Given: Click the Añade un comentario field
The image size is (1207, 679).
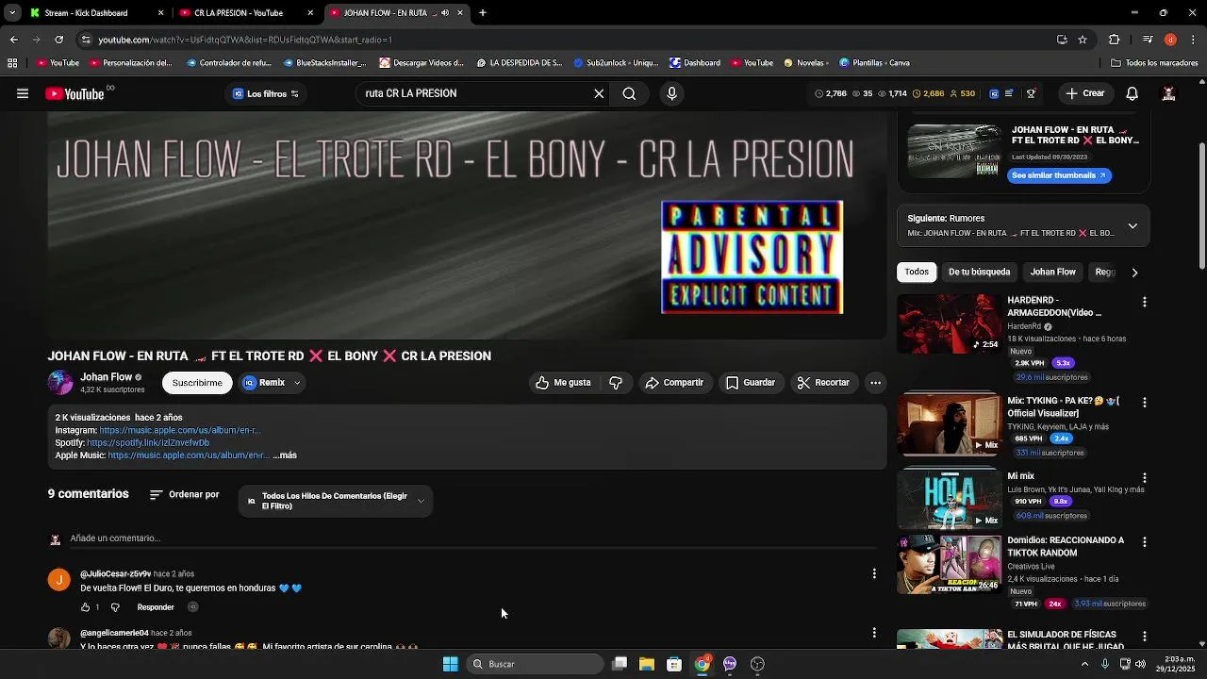Looking at the screenshot, I should 471,538.
